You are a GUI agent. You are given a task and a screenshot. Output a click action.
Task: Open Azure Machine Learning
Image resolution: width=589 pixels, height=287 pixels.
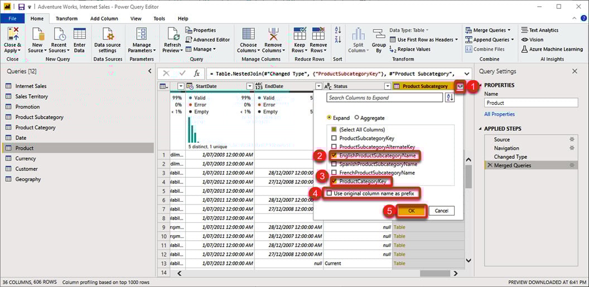coord(552,49)
